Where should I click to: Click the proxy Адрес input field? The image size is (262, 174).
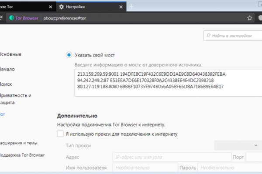171,157
